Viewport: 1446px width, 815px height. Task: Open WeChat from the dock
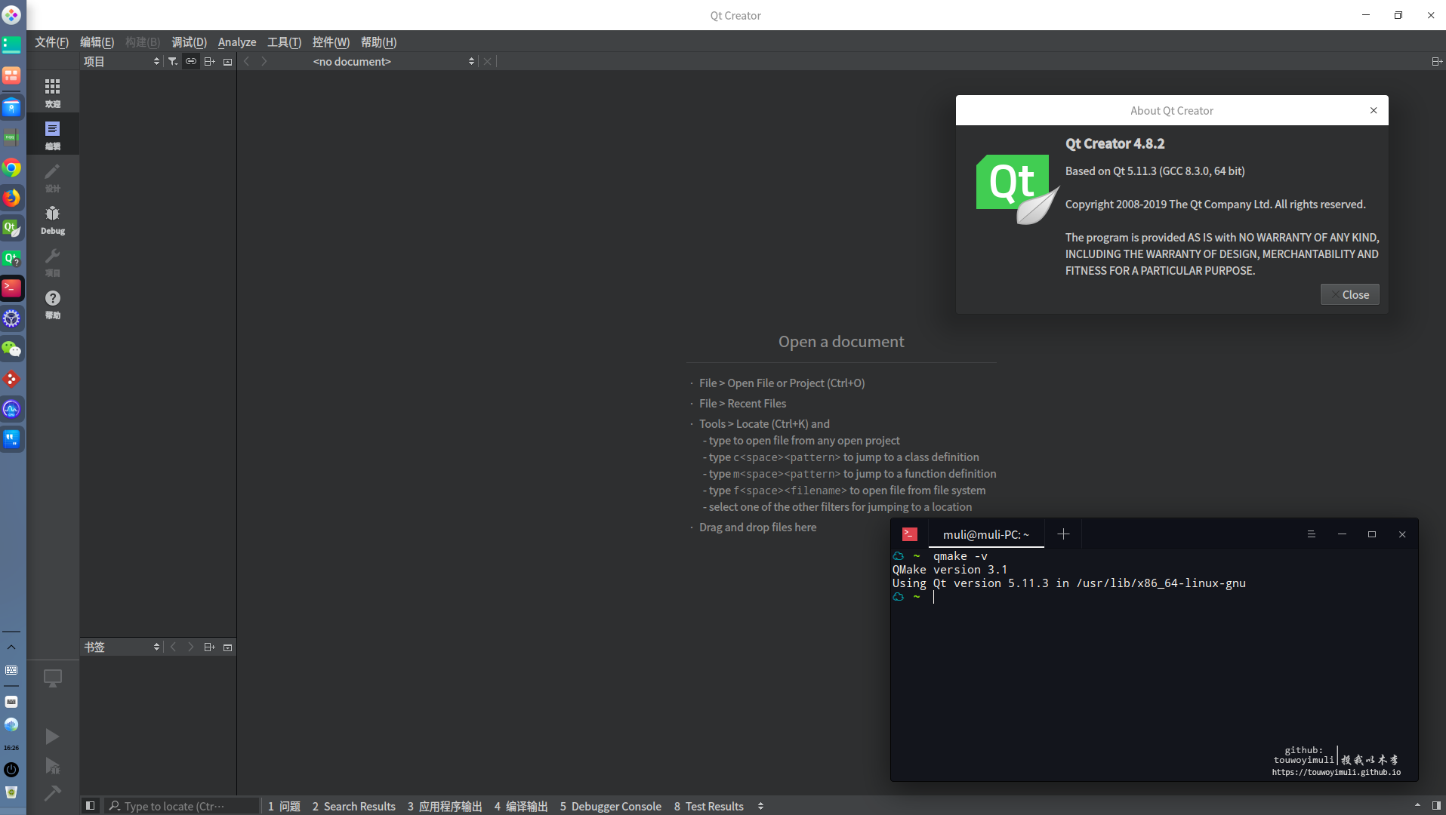tap(11, 349)
